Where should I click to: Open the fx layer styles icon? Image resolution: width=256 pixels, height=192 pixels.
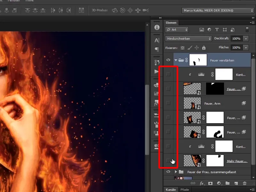pyautogui.click(x=202, y=183)
